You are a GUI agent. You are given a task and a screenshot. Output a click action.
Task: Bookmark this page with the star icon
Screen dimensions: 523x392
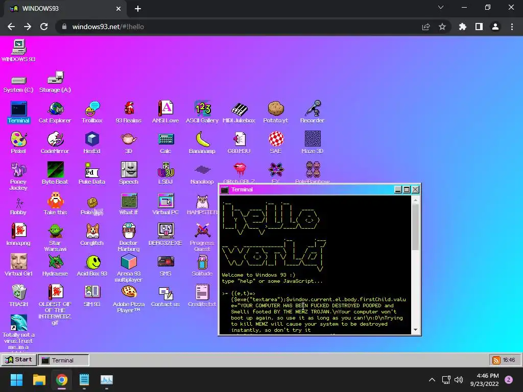point(442,27)
